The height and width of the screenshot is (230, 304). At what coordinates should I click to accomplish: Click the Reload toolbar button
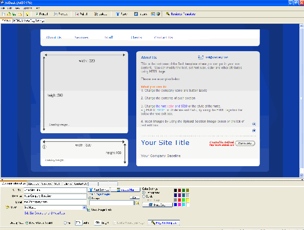click(x=40, y=14)
